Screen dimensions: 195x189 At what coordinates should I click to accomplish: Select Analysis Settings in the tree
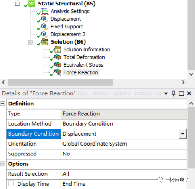(x=70, y=11)
